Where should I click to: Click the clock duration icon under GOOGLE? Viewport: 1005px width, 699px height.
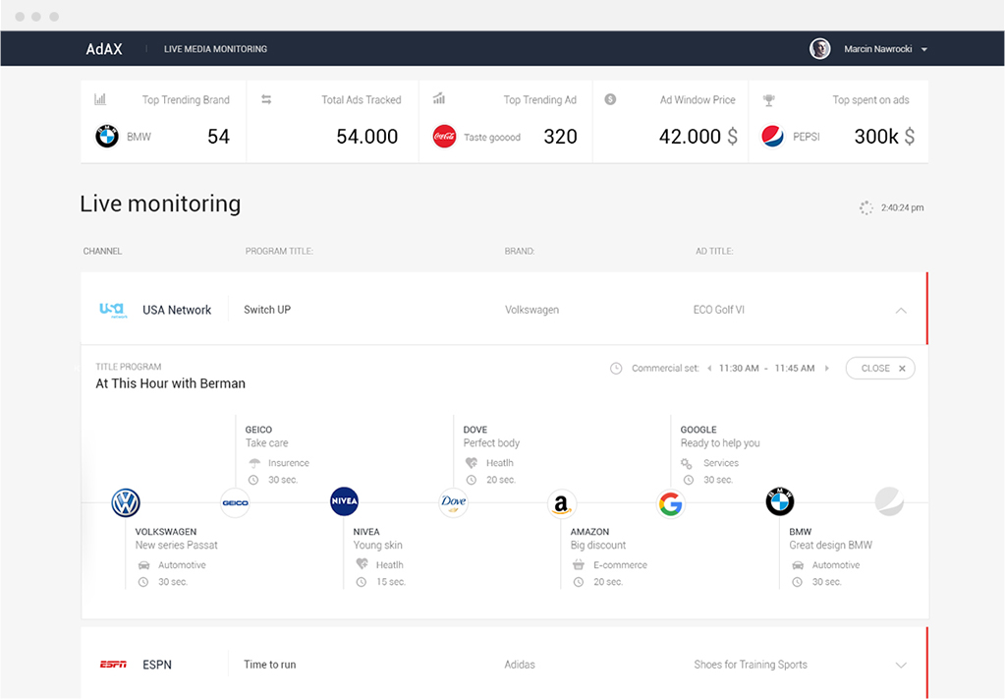(689, 480)
